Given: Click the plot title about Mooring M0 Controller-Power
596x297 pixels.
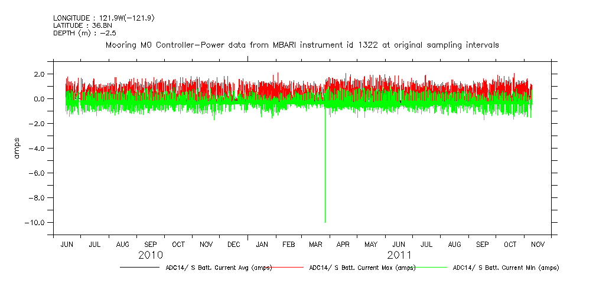Looking at the screenshot, I should tap(302, 45).
